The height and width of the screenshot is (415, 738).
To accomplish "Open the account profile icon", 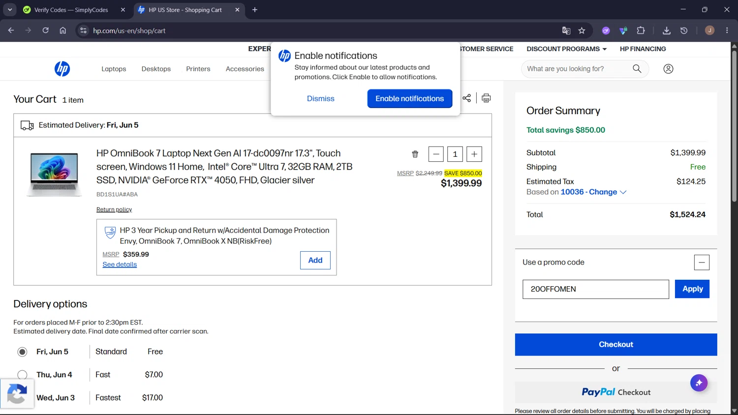I will pyautogui.click(x=668, y=69).
